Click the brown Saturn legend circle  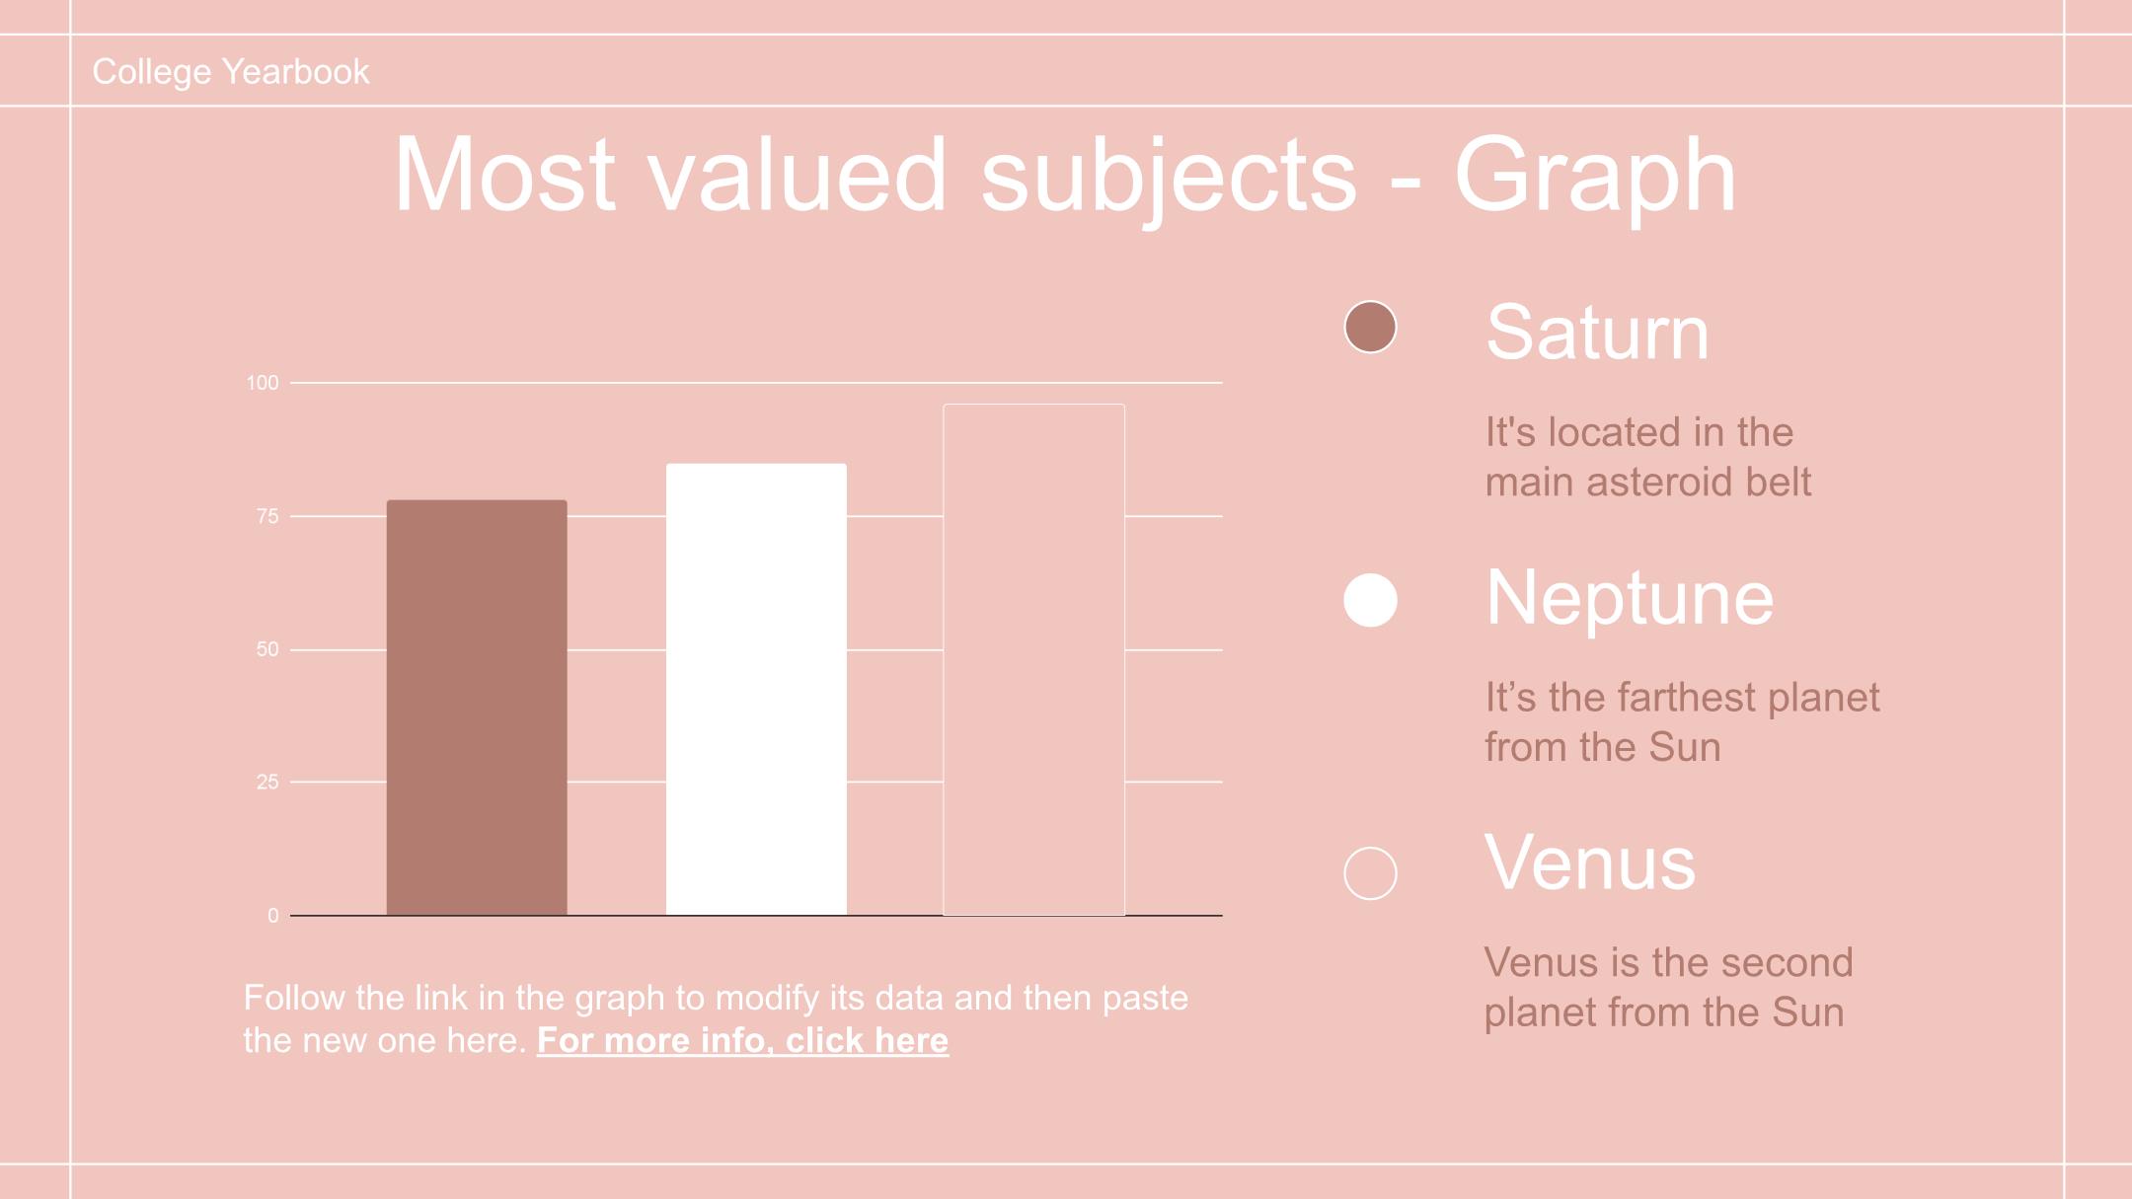tap(1370, 327)
